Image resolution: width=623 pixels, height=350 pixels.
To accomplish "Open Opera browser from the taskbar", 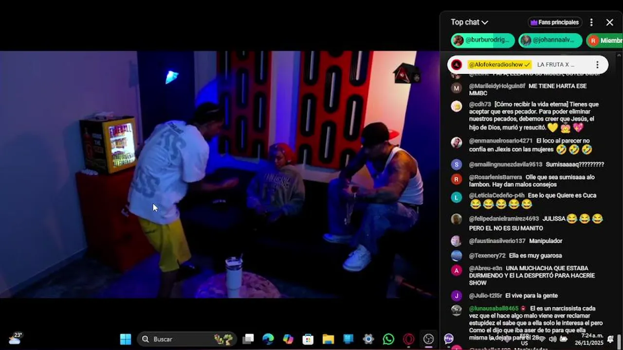I will click(x=409, y=339).
